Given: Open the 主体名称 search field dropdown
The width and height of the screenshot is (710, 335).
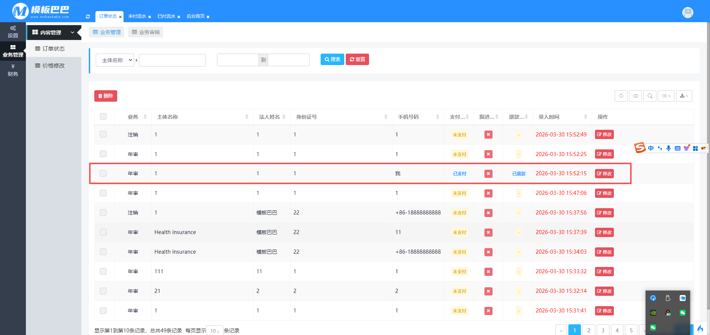Looking at the screenshot, I should pos(115,60).
